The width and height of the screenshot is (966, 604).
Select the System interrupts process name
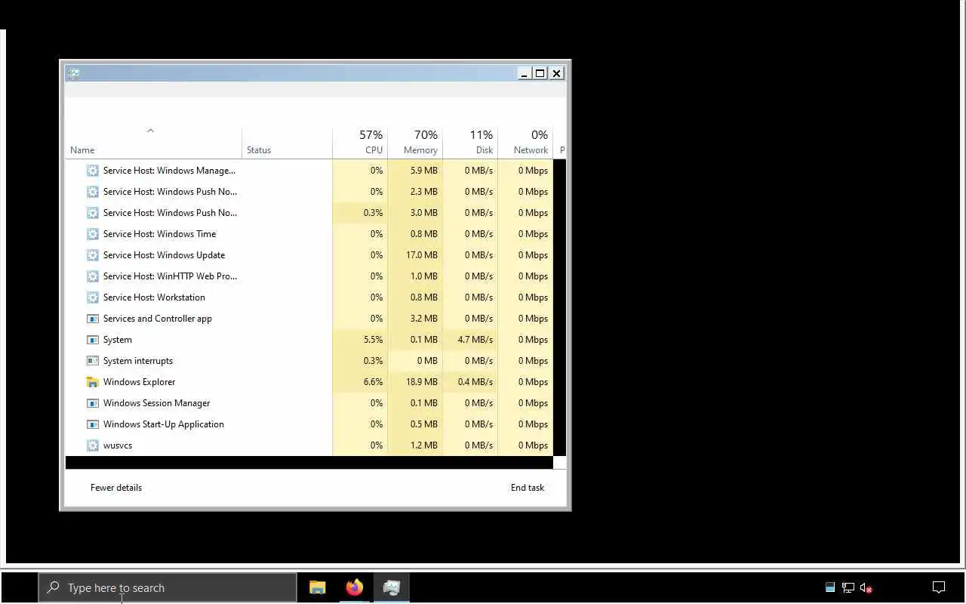coord(138,361)
